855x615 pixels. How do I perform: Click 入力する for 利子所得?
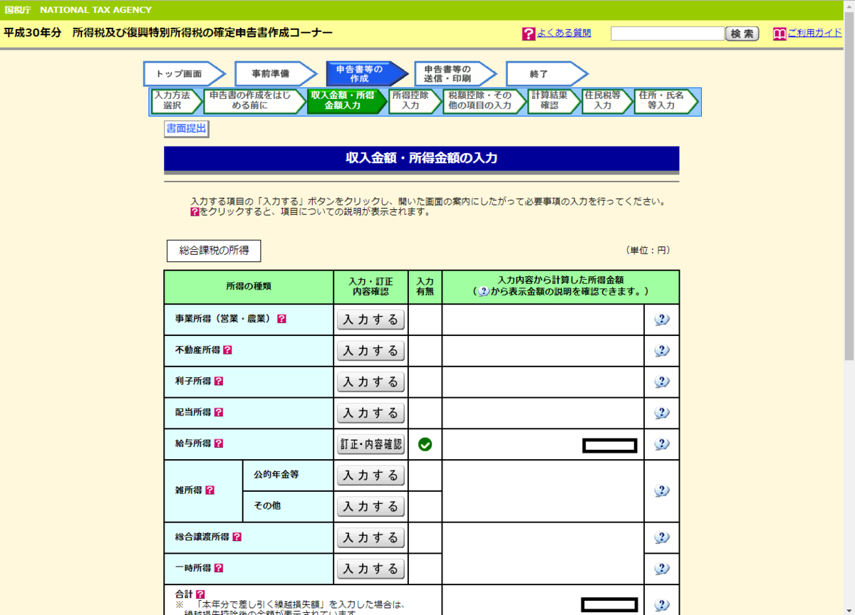[x=370, y=382]
